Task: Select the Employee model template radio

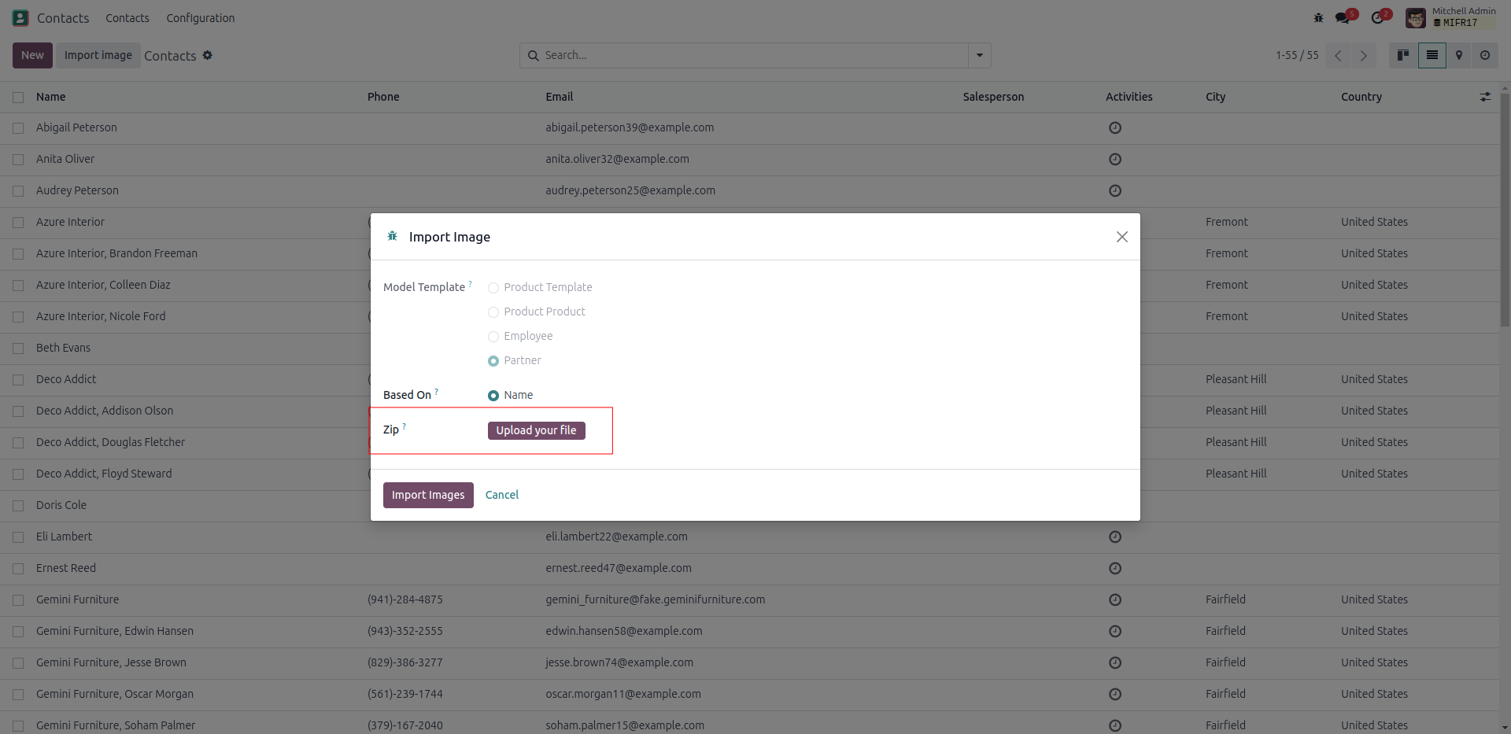Action: (x=493, y=337)
